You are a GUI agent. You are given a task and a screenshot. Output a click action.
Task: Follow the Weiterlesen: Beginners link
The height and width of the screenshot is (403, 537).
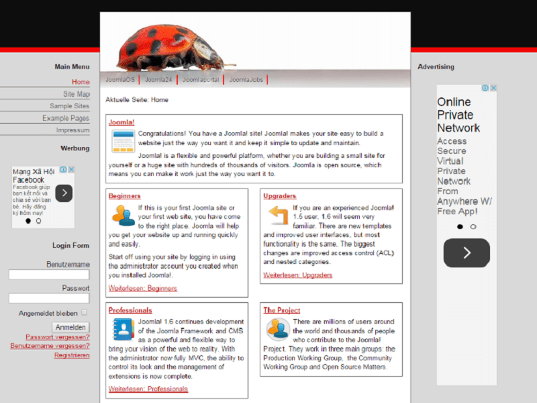[143, 288]
